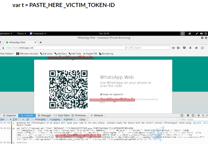This screenshot has width=208, height=144.
Task: Click the green padlock site identity icon
Action: pyautogui.click(x=3, y=48)
